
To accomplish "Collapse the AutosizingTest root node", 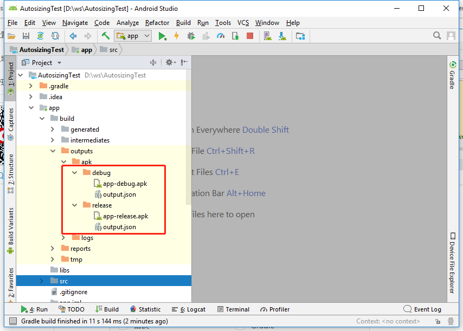I will tap(21, 75).
